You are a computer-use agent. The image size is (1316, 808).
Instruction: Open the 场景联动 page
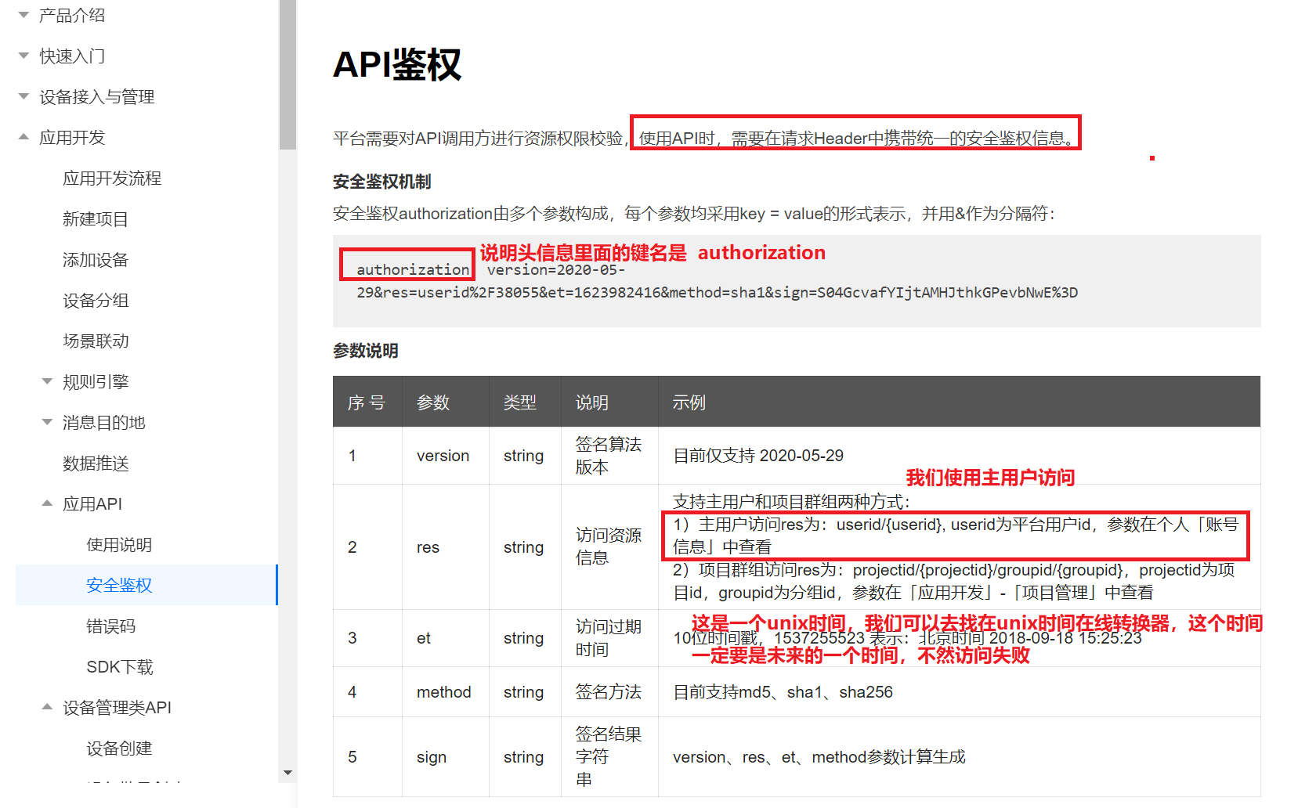[x=96, y=341]
